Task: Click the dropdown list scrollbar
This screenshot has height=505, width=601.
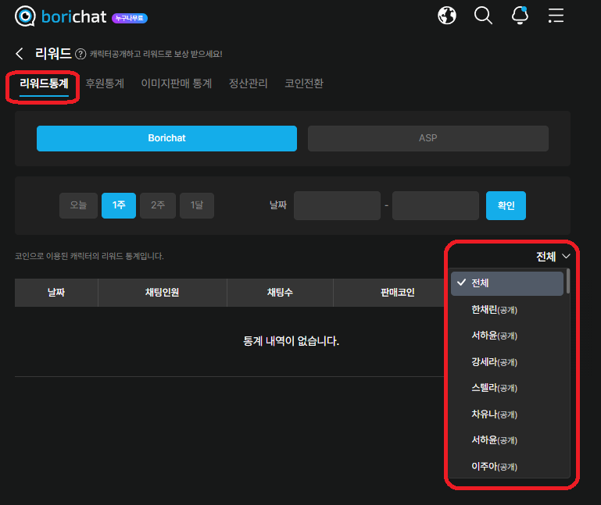Action: tap(568, 281)
